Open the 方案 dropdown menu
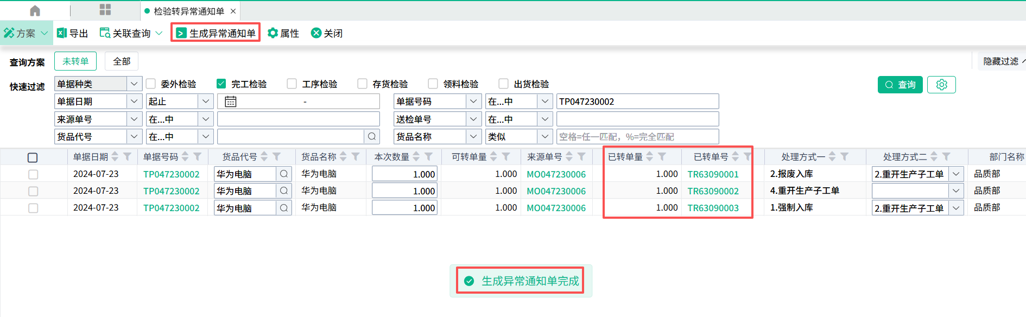 pos(26,33)
